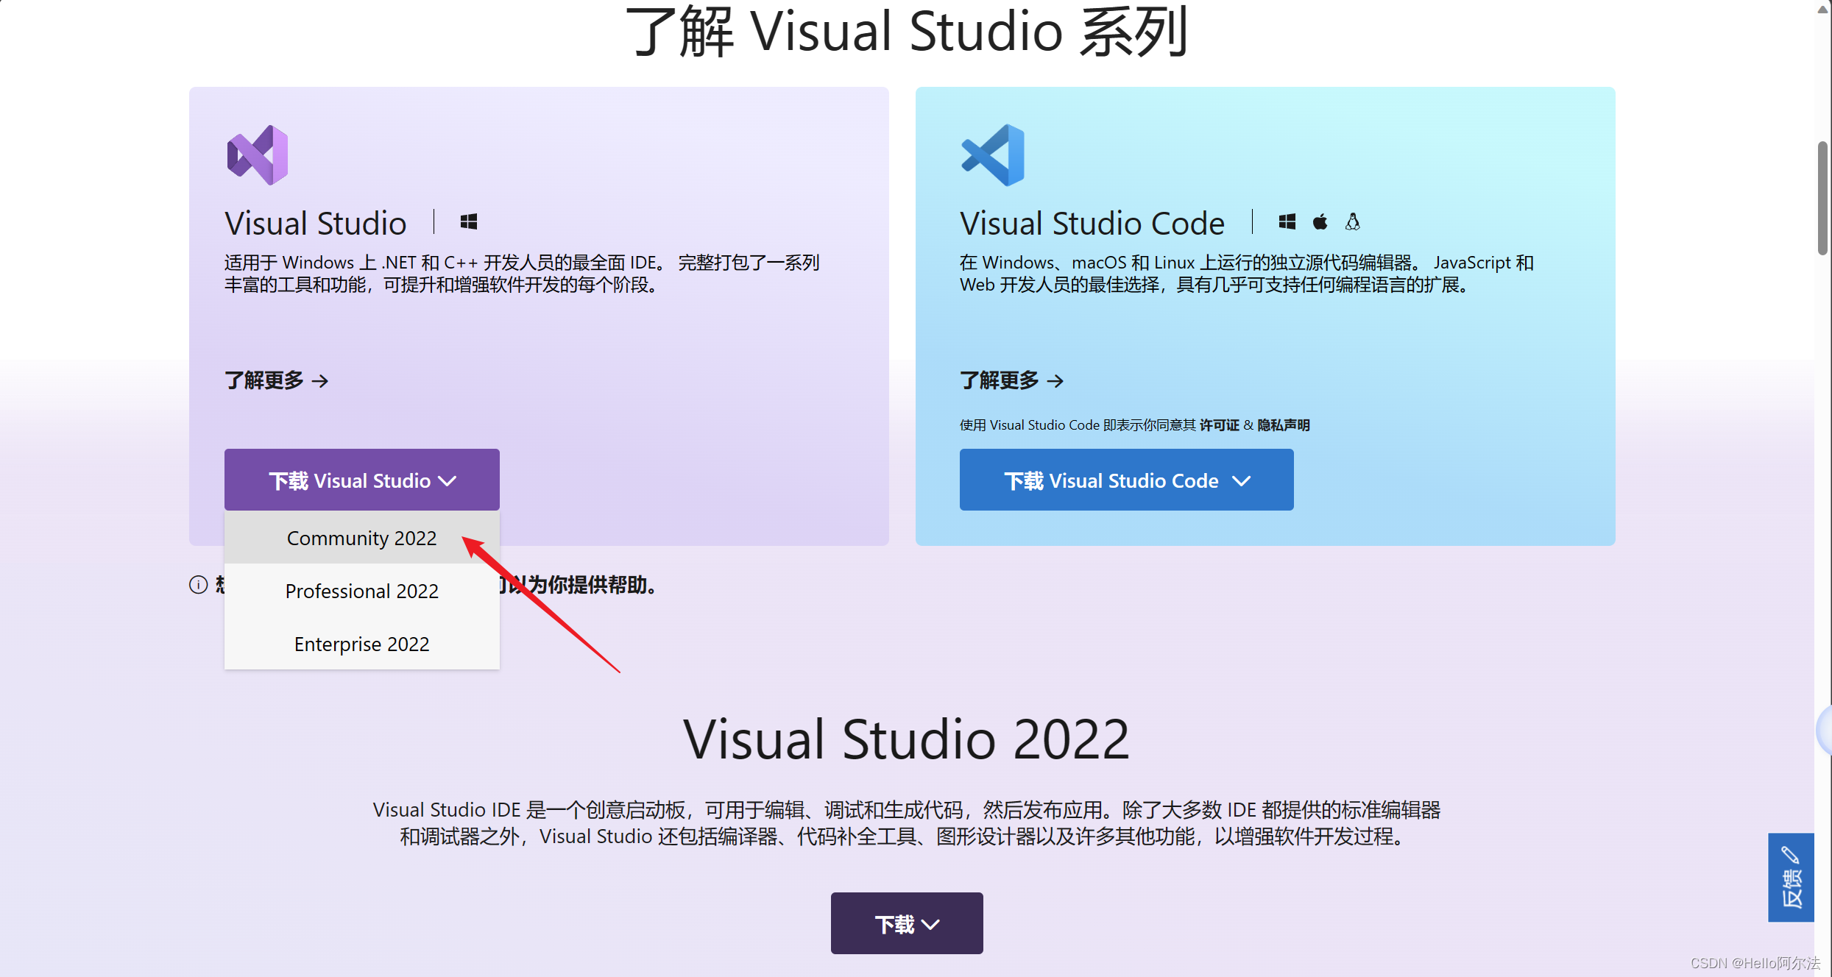1832x977 pixels.
Task: Select Enterprise 2022 from the dropdown list
Action: click(x=361, y=643)
